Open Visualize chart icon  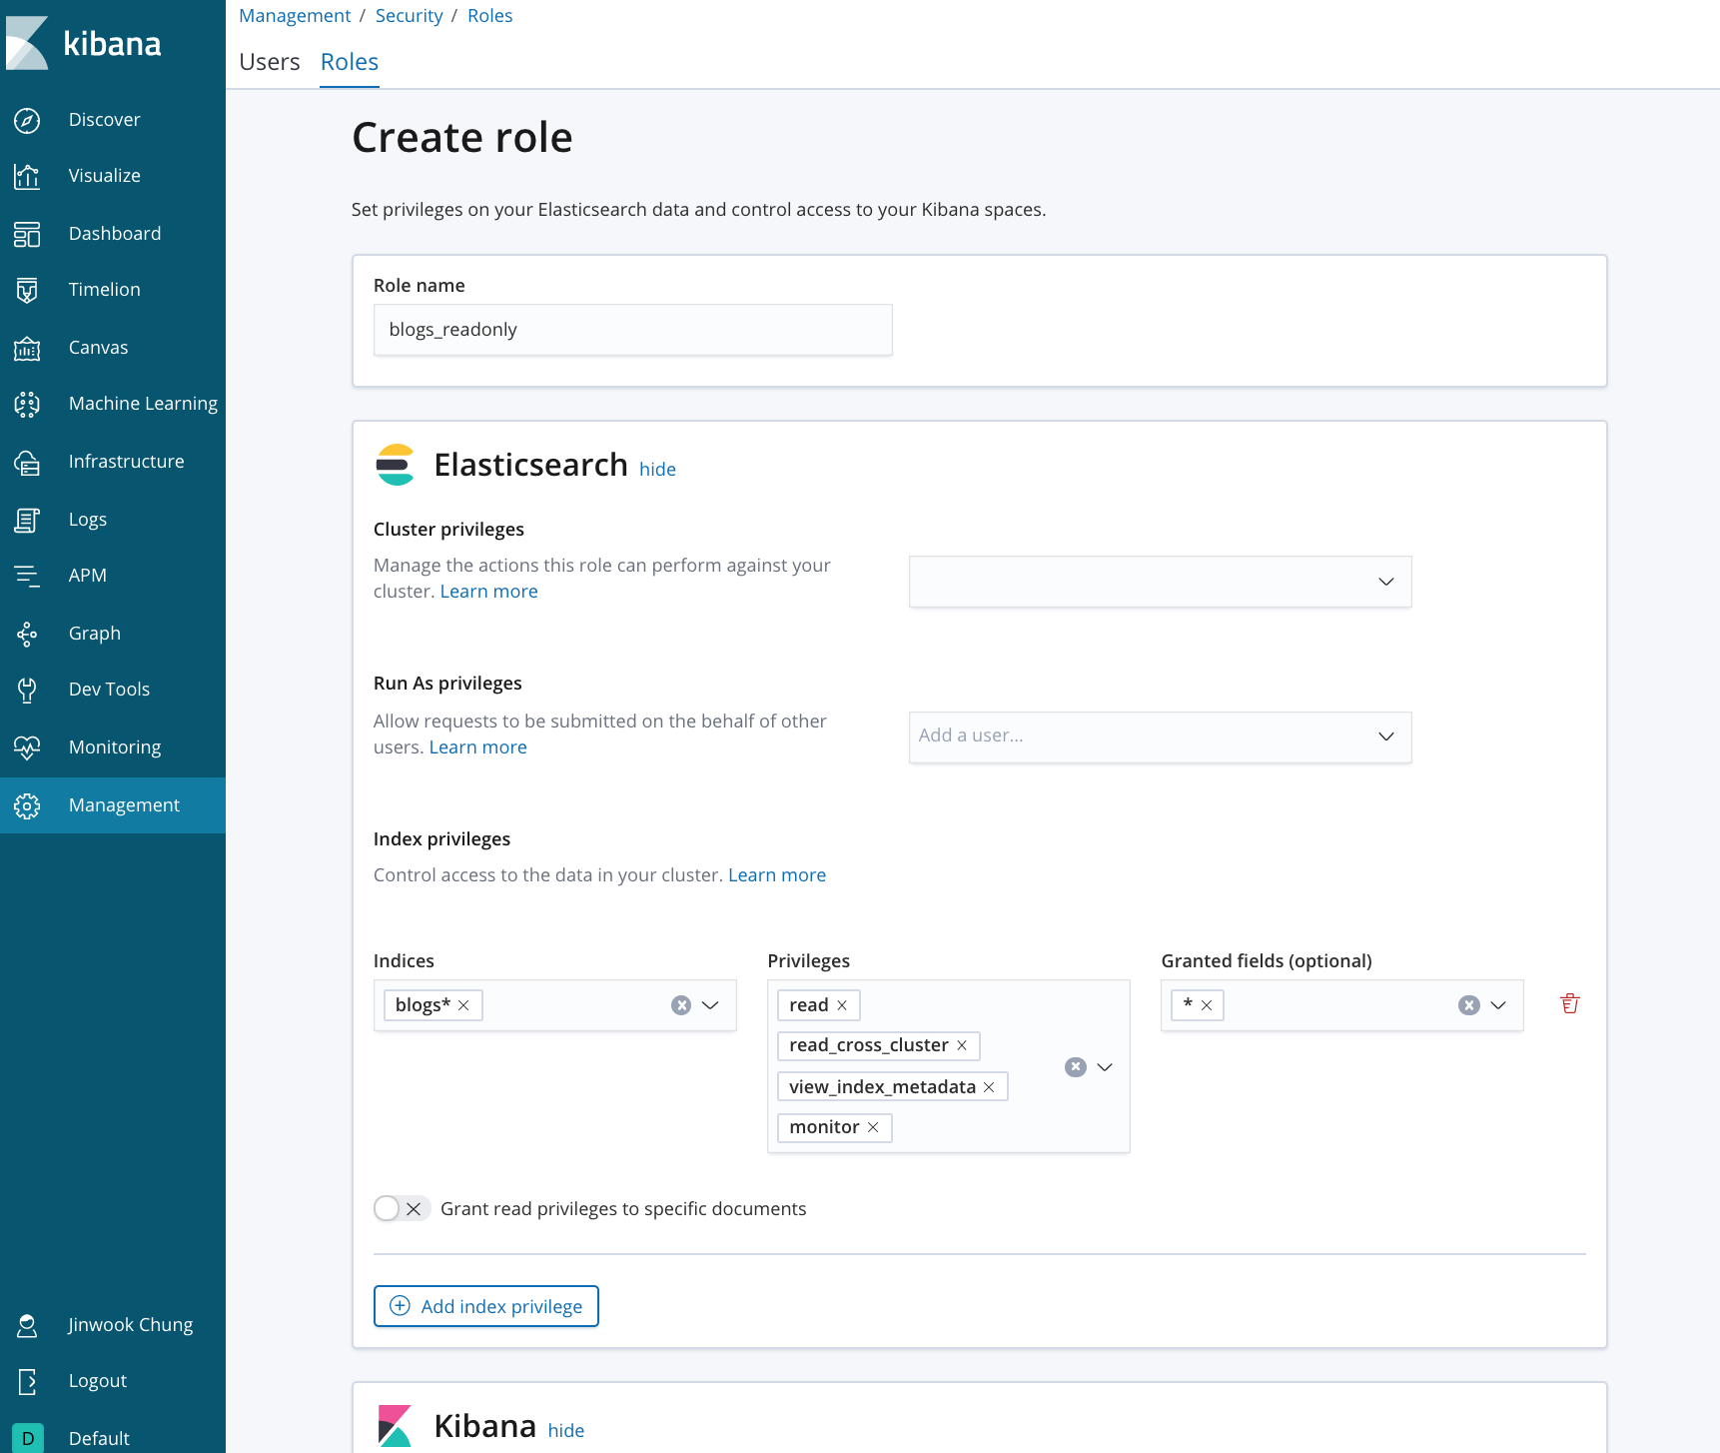(27, 176)
